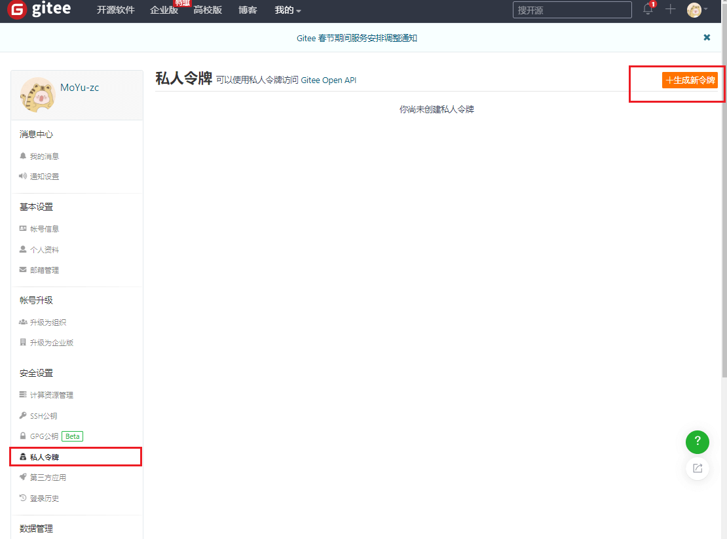Click the token icon beside 私人令牌
The image size is (727, 539).
(x=23, y=457)
